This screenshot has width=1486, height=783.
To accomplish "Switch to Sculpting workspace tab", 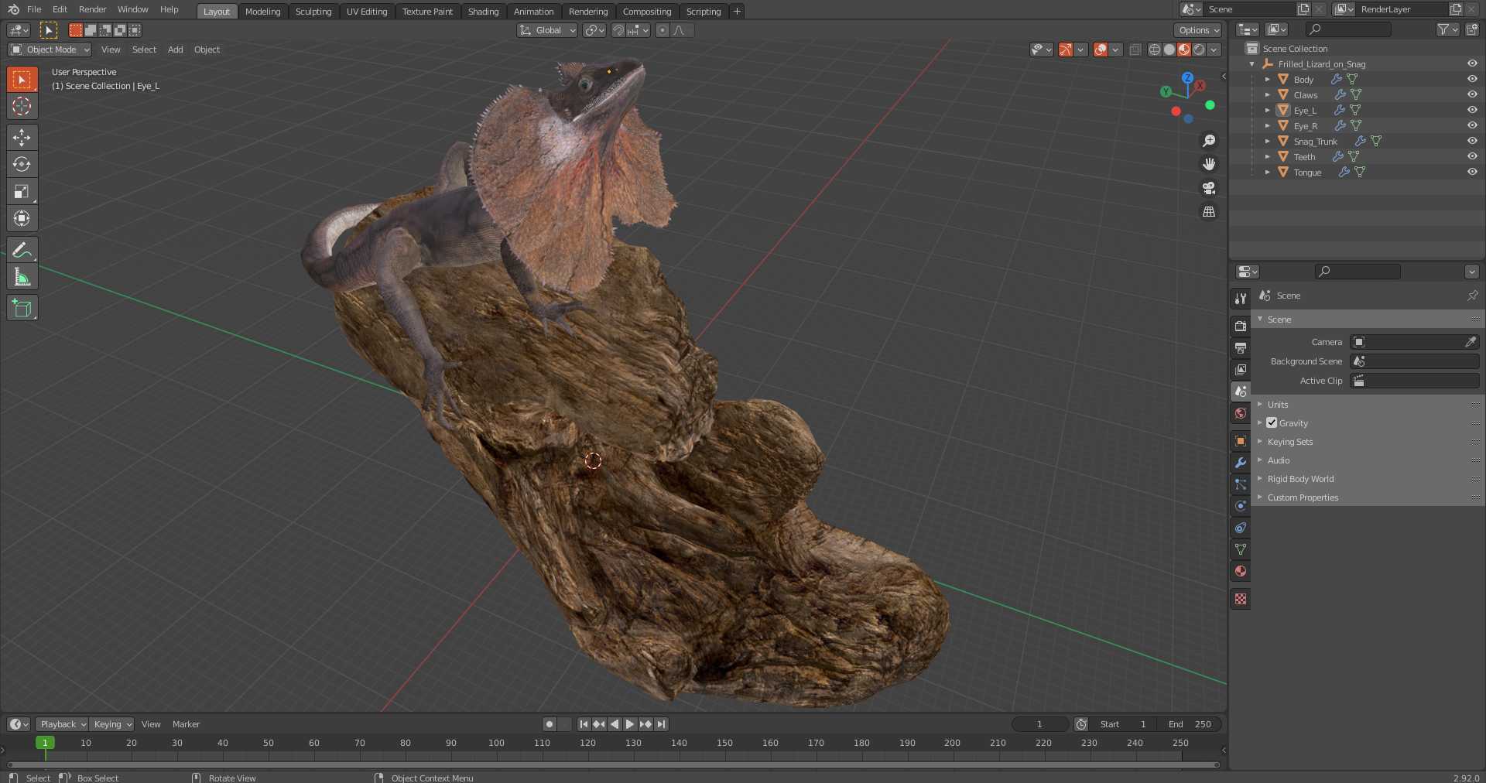I will 313,12.
